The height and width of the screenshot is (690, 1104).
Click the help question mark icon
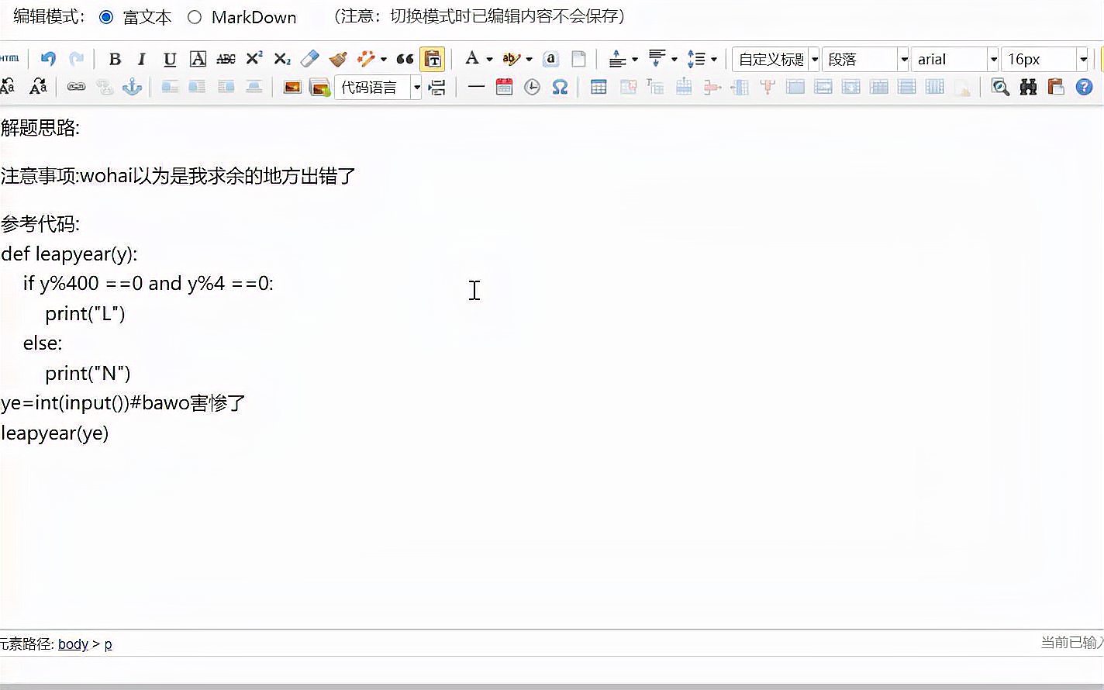(x=1083, y=87)
